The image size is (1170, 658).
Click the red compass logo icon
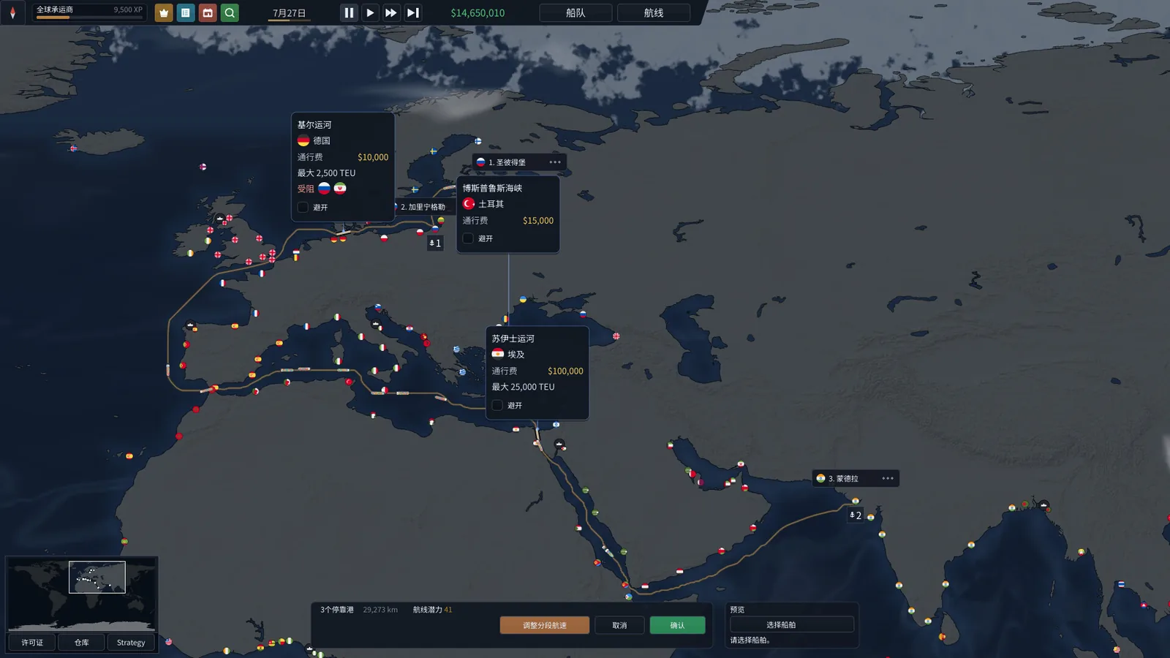click(x=12, y=12)
